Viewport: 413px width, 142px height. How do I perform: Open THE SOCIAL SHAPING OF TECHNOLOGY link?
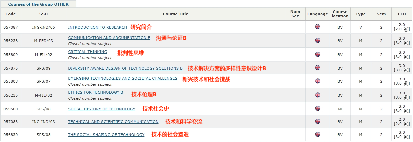pyautogui.click(x=106, y=135)
